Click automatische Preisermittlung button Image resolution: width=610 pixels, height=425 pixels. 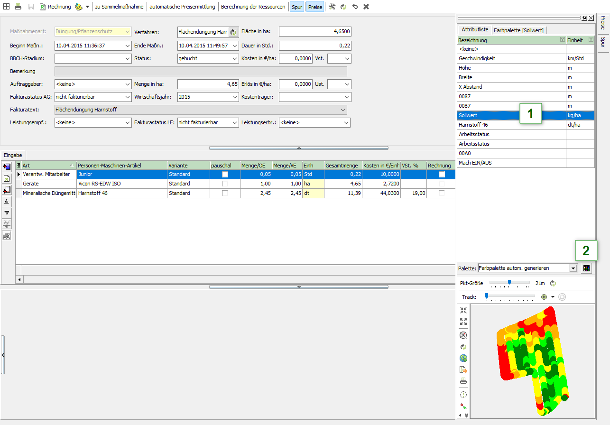pos(182,7)
